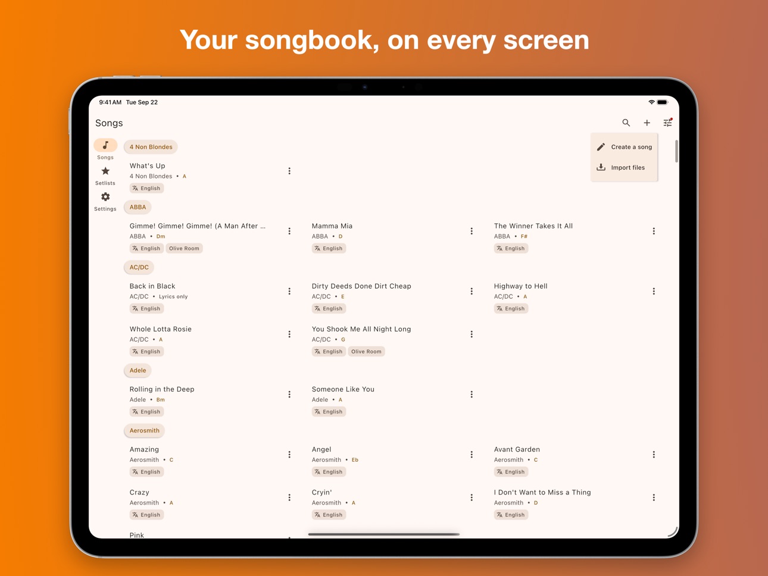Open more options for Rolling in the Deep

(289, 395)
